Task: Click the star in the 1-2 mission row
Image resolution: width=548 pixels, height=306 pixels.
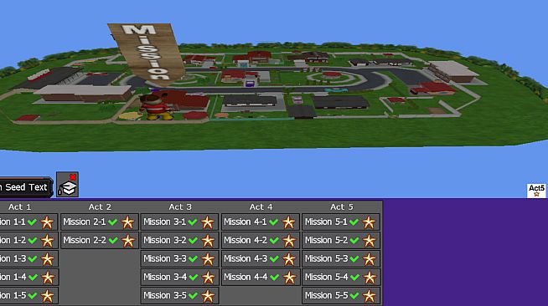Action: (48, 241)
